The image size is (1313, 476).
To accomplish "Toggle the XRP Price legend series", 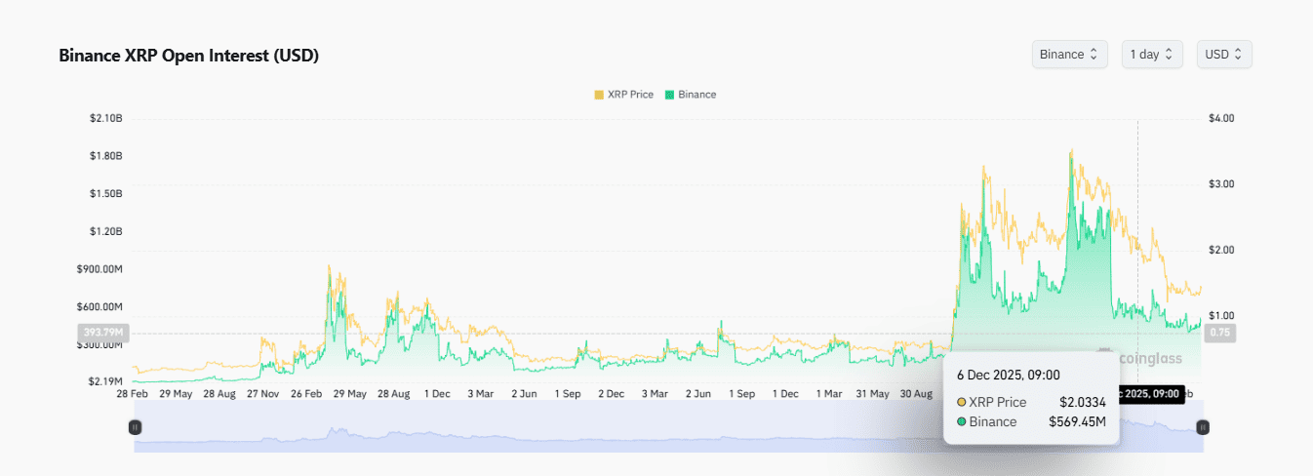I will click(629, 95).
